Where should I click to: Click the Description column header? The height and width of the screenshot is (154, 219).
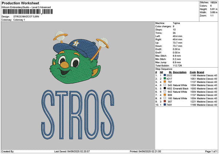pos(180,72)
